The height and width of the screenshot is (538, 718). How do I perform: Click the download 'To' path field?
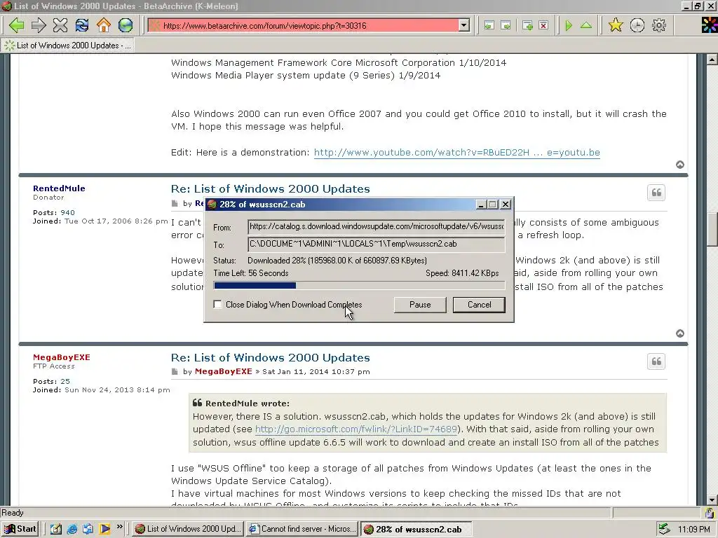[x=377, y=244]
